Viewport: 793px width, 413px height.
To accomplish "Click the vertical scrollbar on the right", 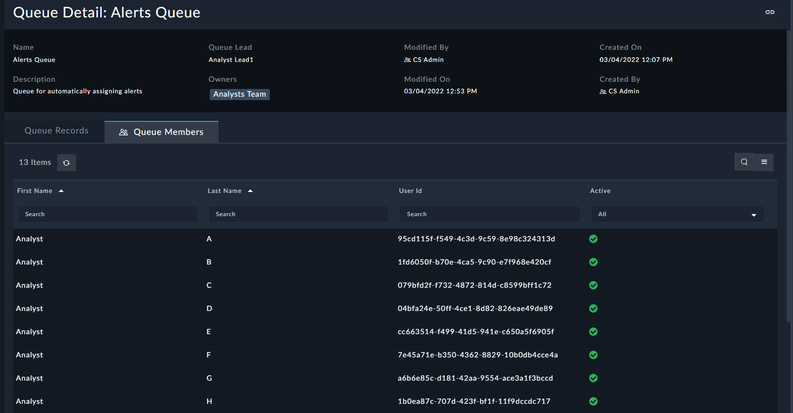I will point(789,174).
